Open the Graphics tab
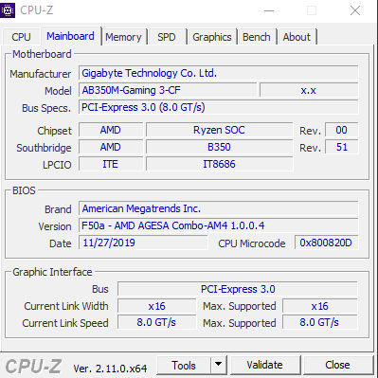 tap(212, 37)
